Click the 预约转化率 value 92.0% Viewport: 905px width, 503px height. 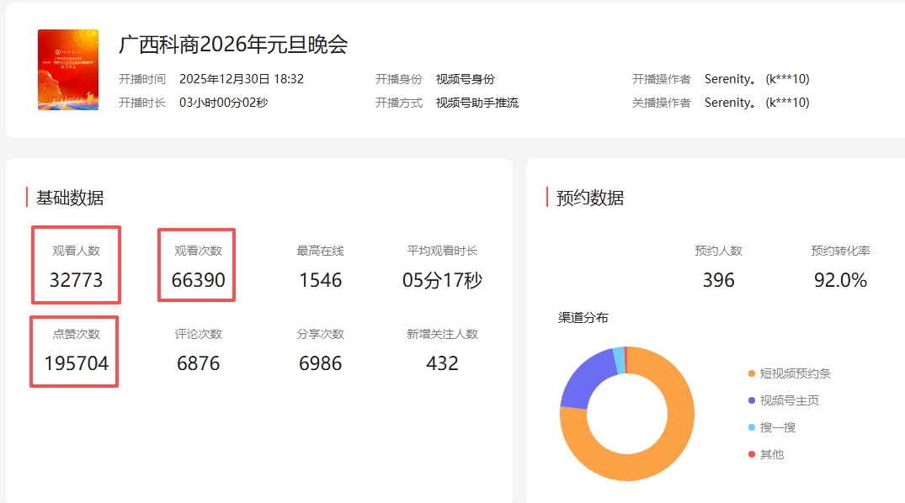[x=840, y=280]
